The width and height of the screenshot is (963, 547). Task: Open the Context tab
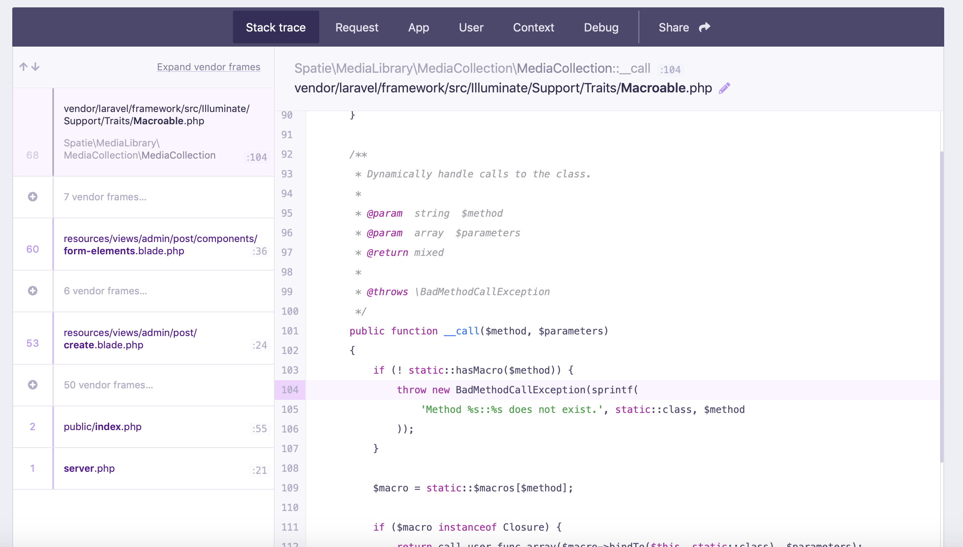533,27
